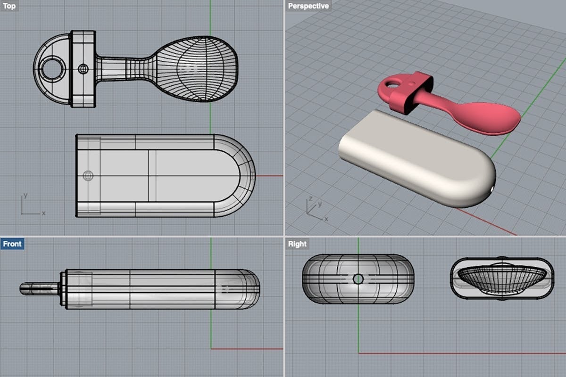Image resolution: width=566 pixels, height=377 pixels.
Task: Select the spoon end profile in Right view
Action: 500,278
